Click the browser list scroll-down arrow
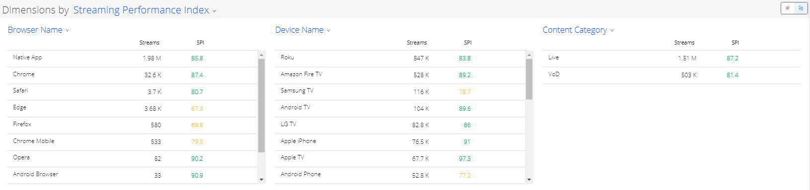 tap(262, 180)
